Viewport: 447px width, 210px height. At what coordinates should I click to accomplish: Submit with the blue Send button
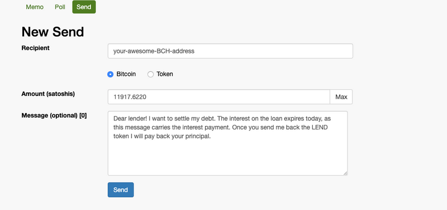[121, 190]
